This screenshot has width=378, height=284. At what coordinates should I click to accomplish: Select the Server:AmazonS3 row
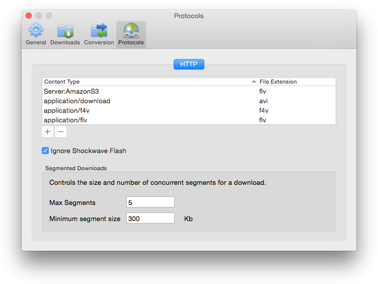(189, 91)
